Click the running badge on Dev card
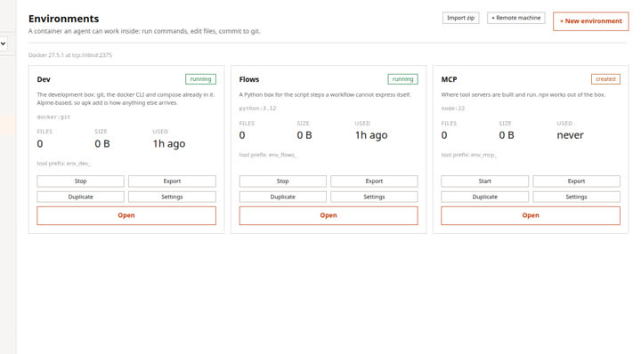This screenshot has height=354, width=641. pyautogui.click(x=200, y=79)
